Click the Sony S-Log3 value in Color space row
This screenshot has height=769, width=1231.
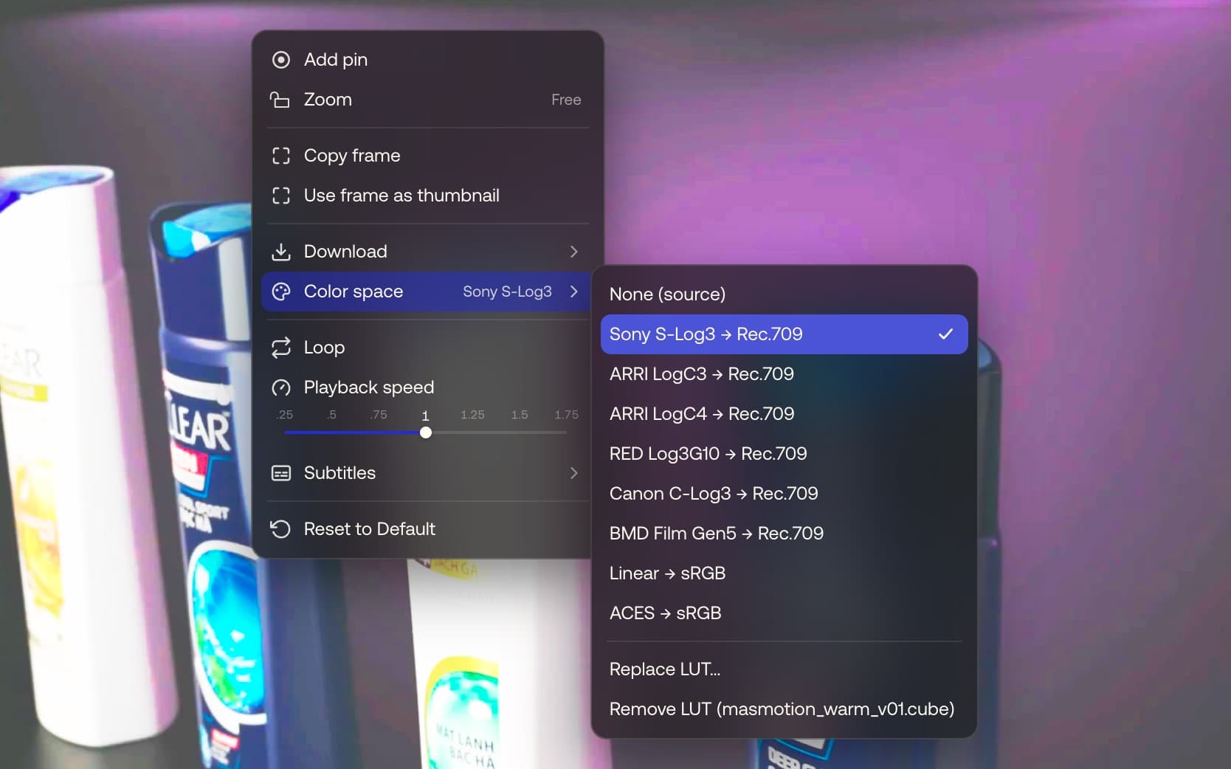(507, 292)
